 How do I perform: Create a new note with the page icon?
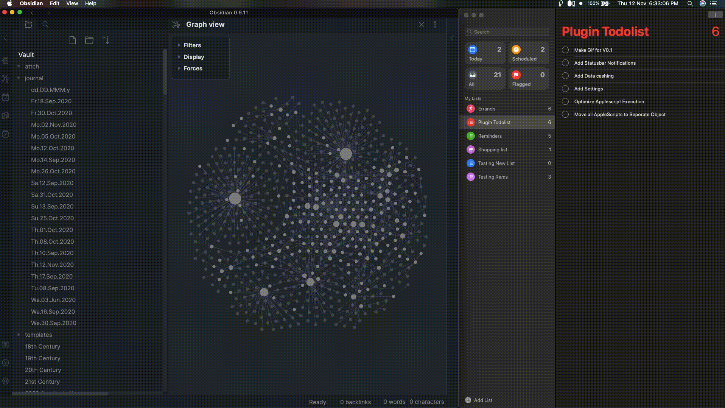[73, 40]
